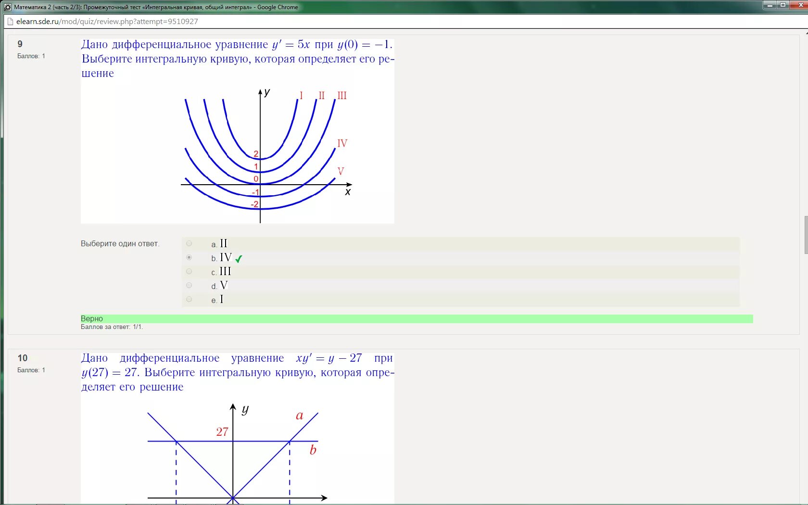Close the Chrome window
This screenshot has height=505, width=808.
tap(799, 5)
